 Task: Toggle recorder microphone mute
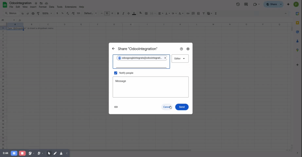click(x=39, y=153)
